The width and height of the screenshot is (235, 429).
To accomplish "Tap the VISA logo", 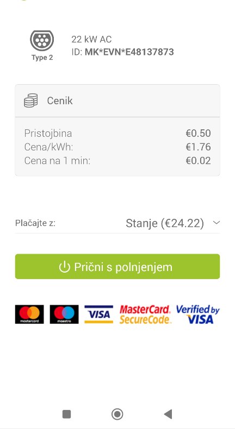I will (98, 314).
